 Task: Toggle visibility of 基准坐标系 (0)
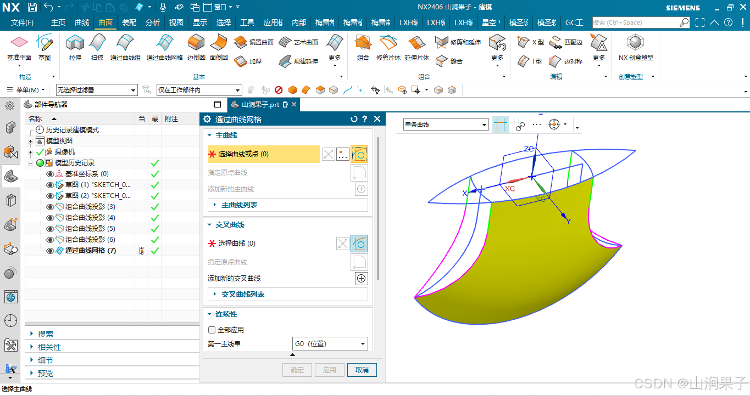point(50,174)
